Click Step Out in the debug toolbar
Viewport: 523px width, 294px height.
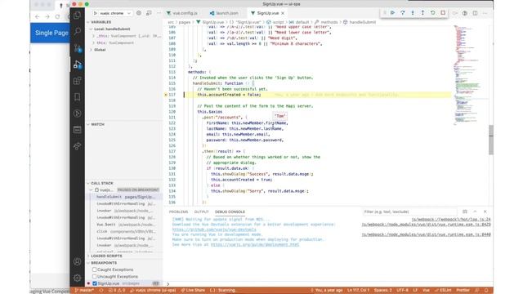point(422,13)
